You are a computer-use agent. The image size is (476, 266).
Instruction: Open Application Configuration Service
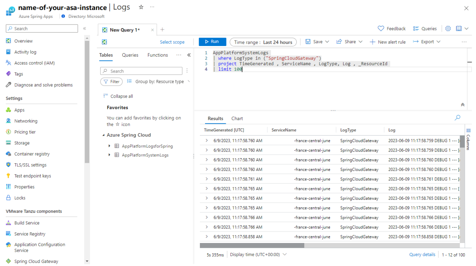click(x=40, y=247)
